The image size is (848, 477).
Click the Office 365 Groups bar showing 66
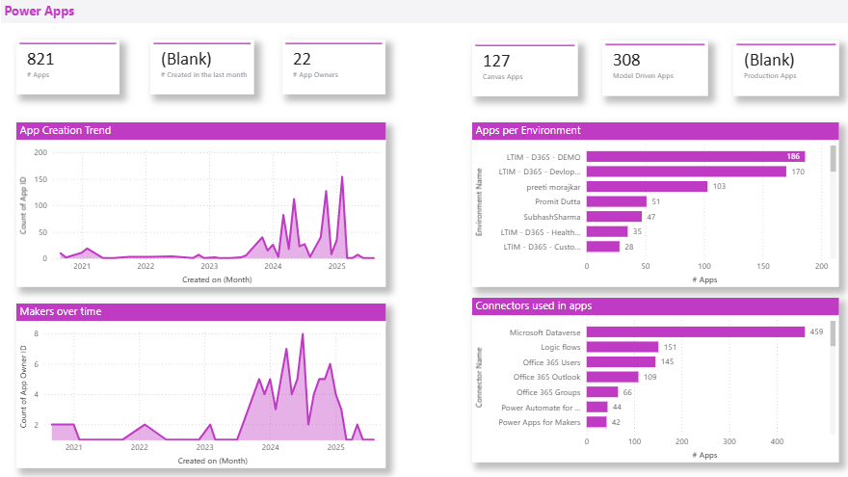(x=602, y=392)
